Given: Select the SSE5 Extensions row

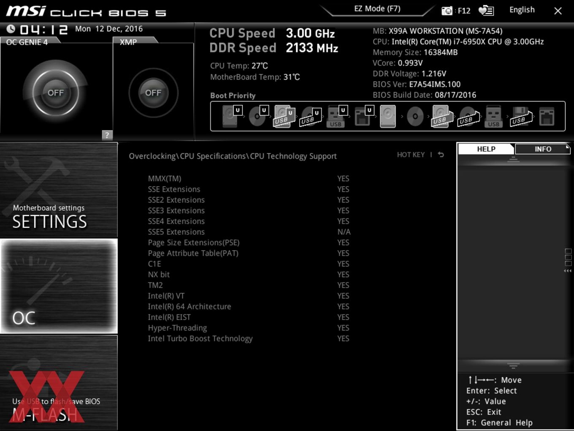Looking at the screenshot, I should click(x=249, y=232).
